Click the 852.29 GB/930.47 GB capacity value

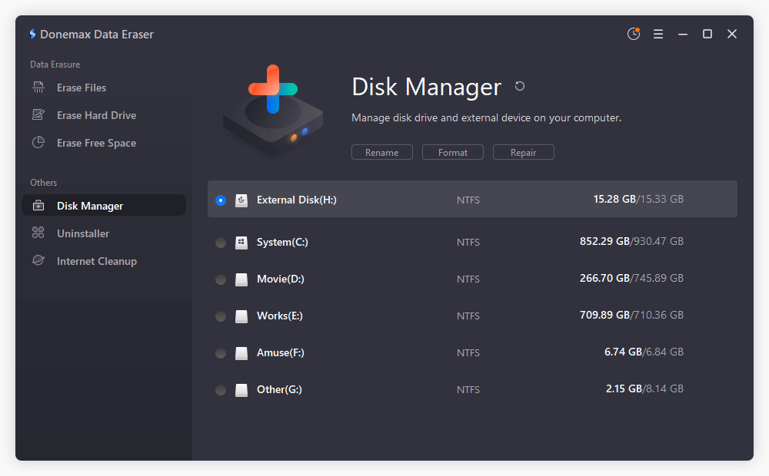point(631,241)
